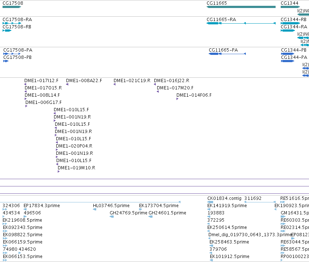Click feature DME1-021C19.R
Viewport: 309px width, 262px height.
point(114,84)
